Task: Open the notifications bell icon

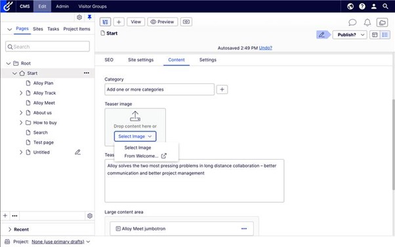Action: 367,22
